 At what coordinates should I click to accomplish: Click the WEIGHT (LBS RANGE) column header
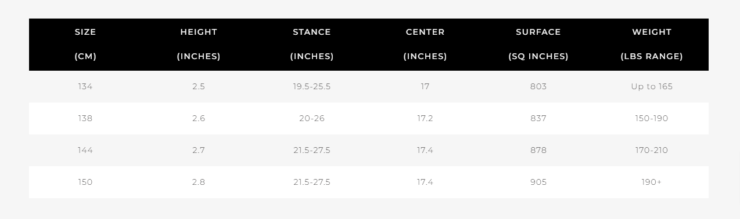(x=652, y=45)
